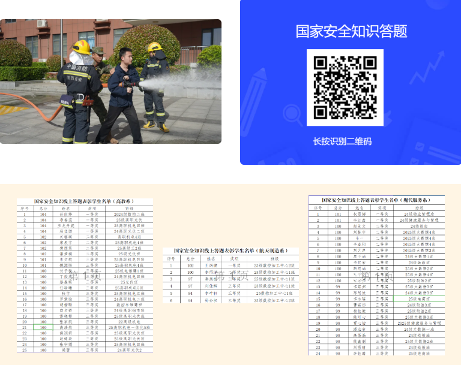This screenshot has width=461, height=365.
Task: Click '25级数控加工中心2班' in 航天制造系 row 6
Action: (274, 300)
